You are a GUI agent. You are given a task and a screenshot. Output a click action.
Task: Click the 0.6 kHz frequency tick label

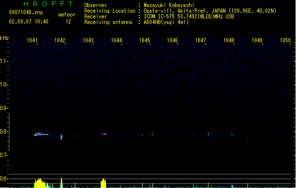tap(4, 179)
